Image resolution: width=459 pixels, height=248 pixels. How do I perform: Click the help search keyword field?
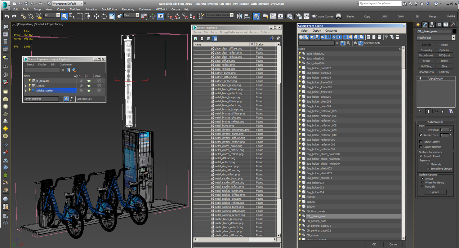380,3
